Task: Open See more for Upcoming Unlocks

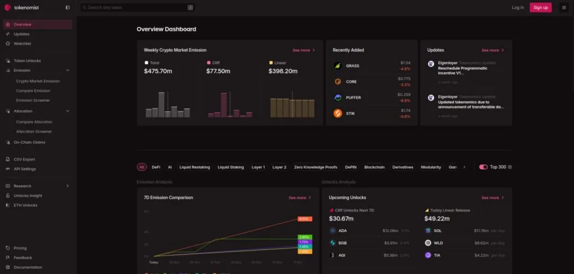Action: click(x=492, y=197)
